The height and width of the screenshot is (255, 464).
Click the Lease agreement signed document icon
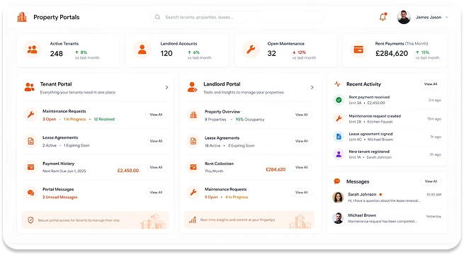click(339, 137)
